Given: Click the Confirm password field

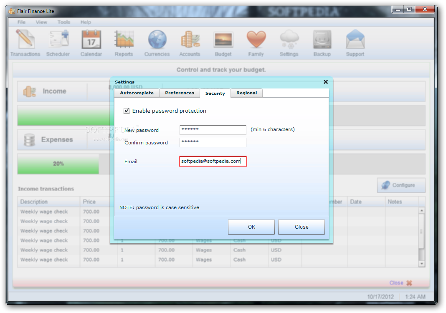Looking at the screenshot, I should click(213, 142).
